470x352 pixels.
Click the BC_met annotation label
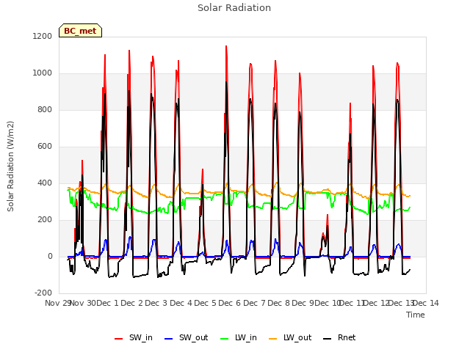(80, 31)
